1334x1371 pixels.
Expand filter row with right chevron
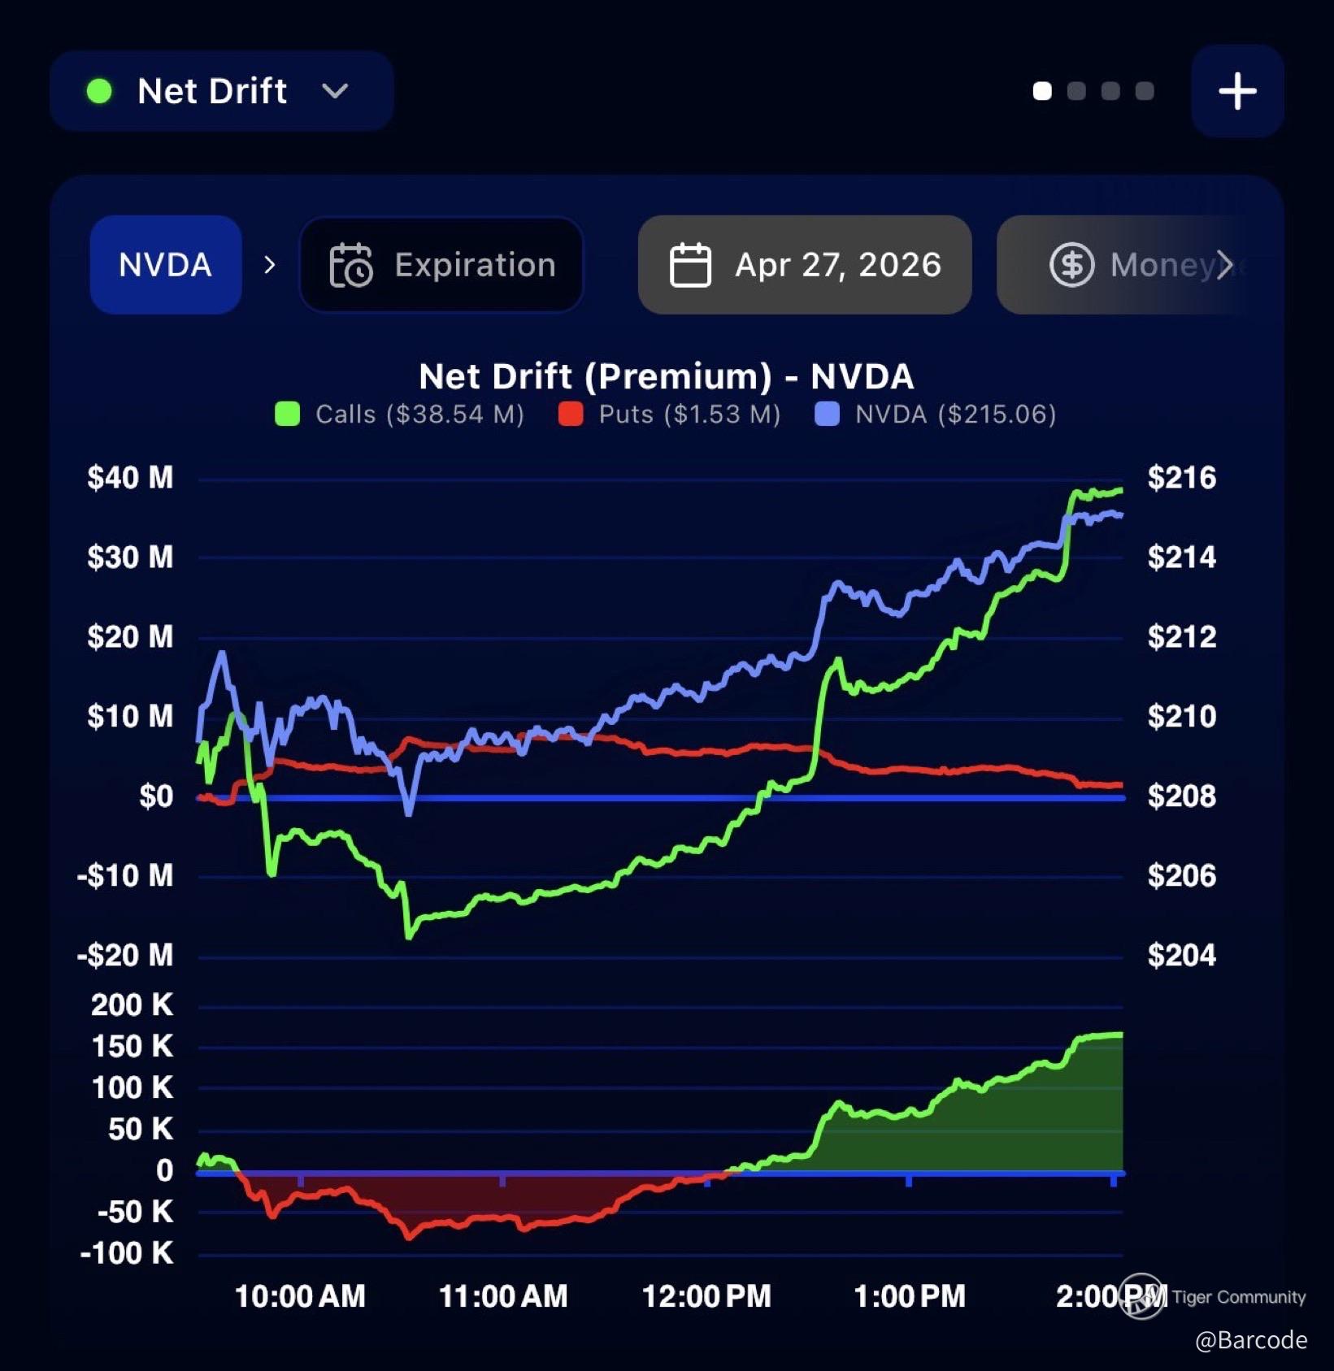tap(1225, 265)
